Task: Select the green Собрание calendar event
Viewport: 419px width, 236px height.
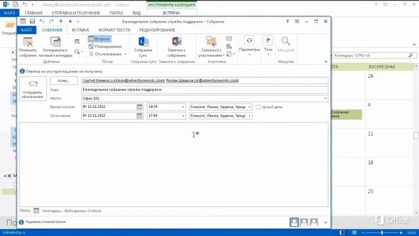Action: [346, 114]
